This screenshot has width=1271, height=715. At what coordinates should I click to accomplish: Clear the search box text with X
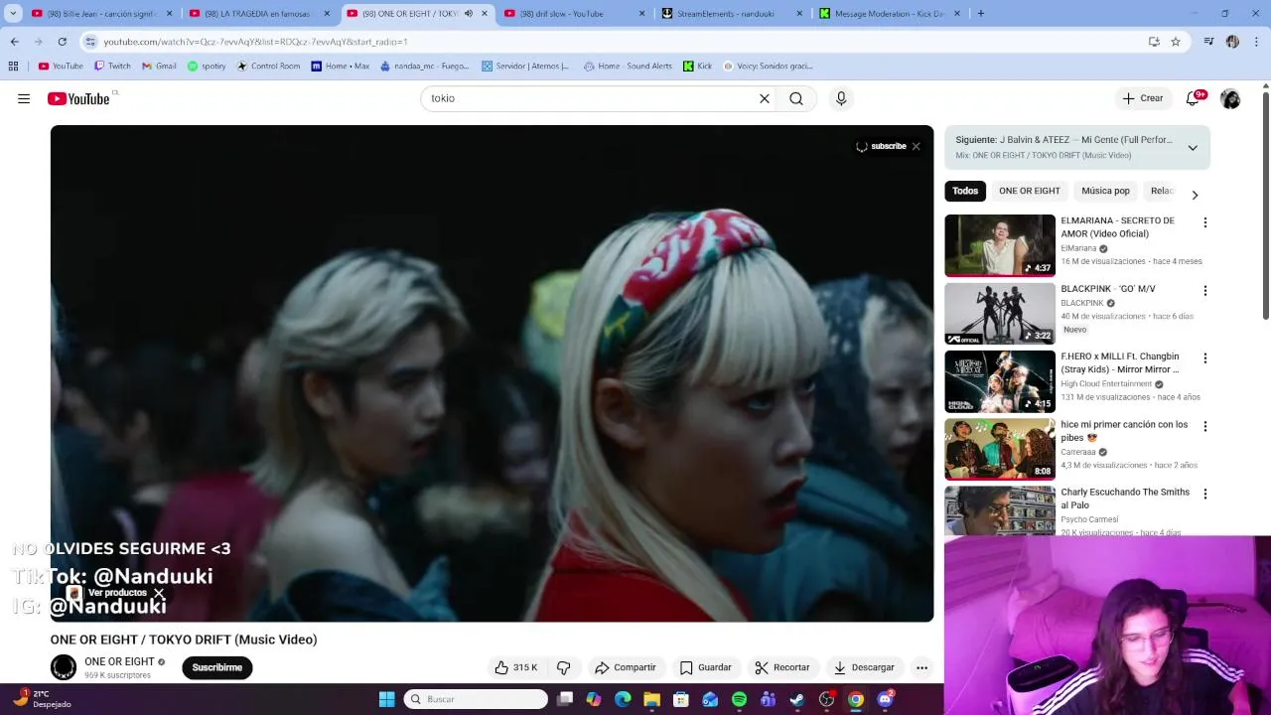[x=765, y=98]
